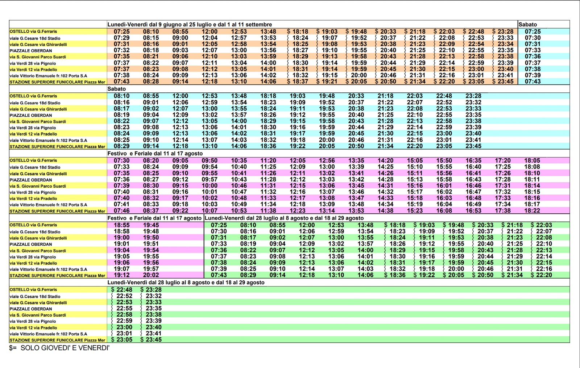Click the 18:25 time cell
The height and width of the screenshot is (368, 580).
(x=300, y=44)
